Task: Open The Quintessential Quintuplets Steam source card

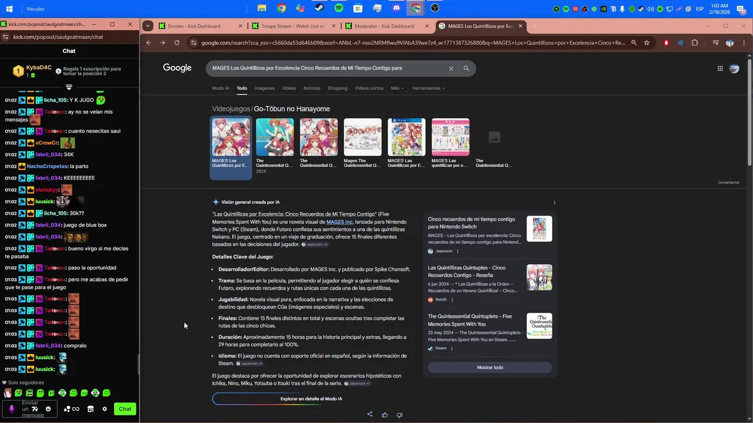Action: (x=490, y=332)
